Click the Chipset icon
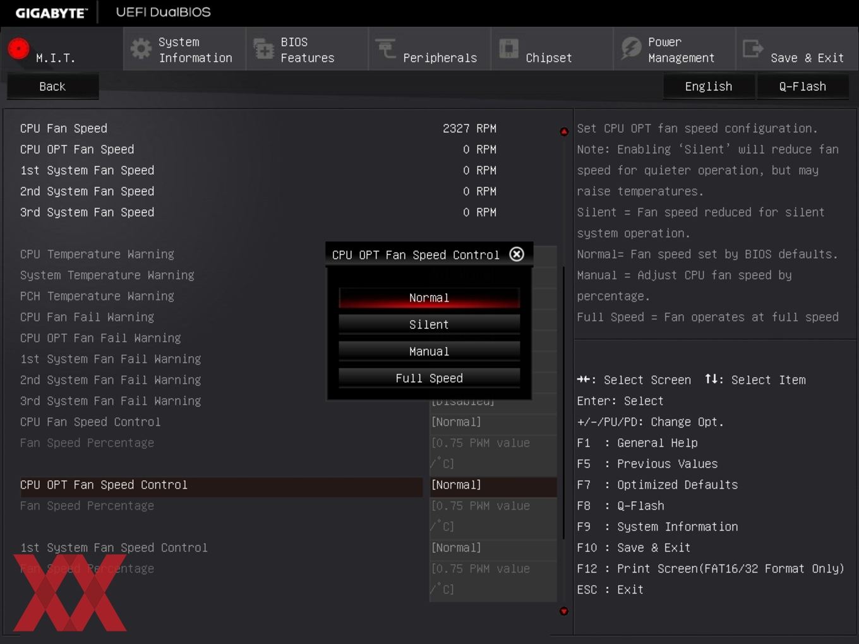 click(508, 49)
